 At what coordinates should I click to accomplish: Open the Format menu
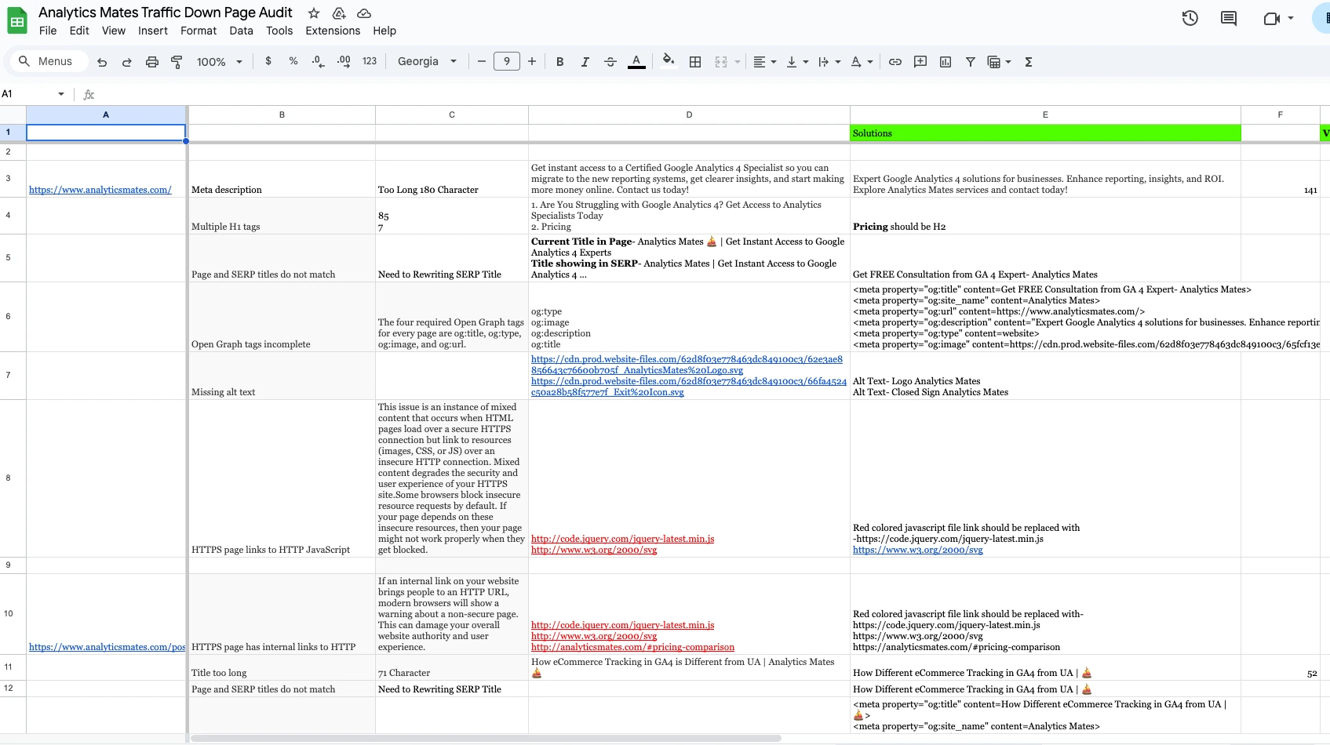pyautogui.click(x=199, y=31)
